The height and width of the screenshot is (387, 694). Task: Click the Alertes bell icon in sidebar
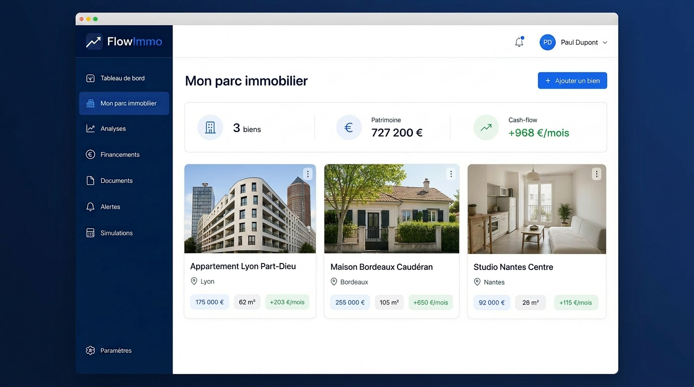90,207
